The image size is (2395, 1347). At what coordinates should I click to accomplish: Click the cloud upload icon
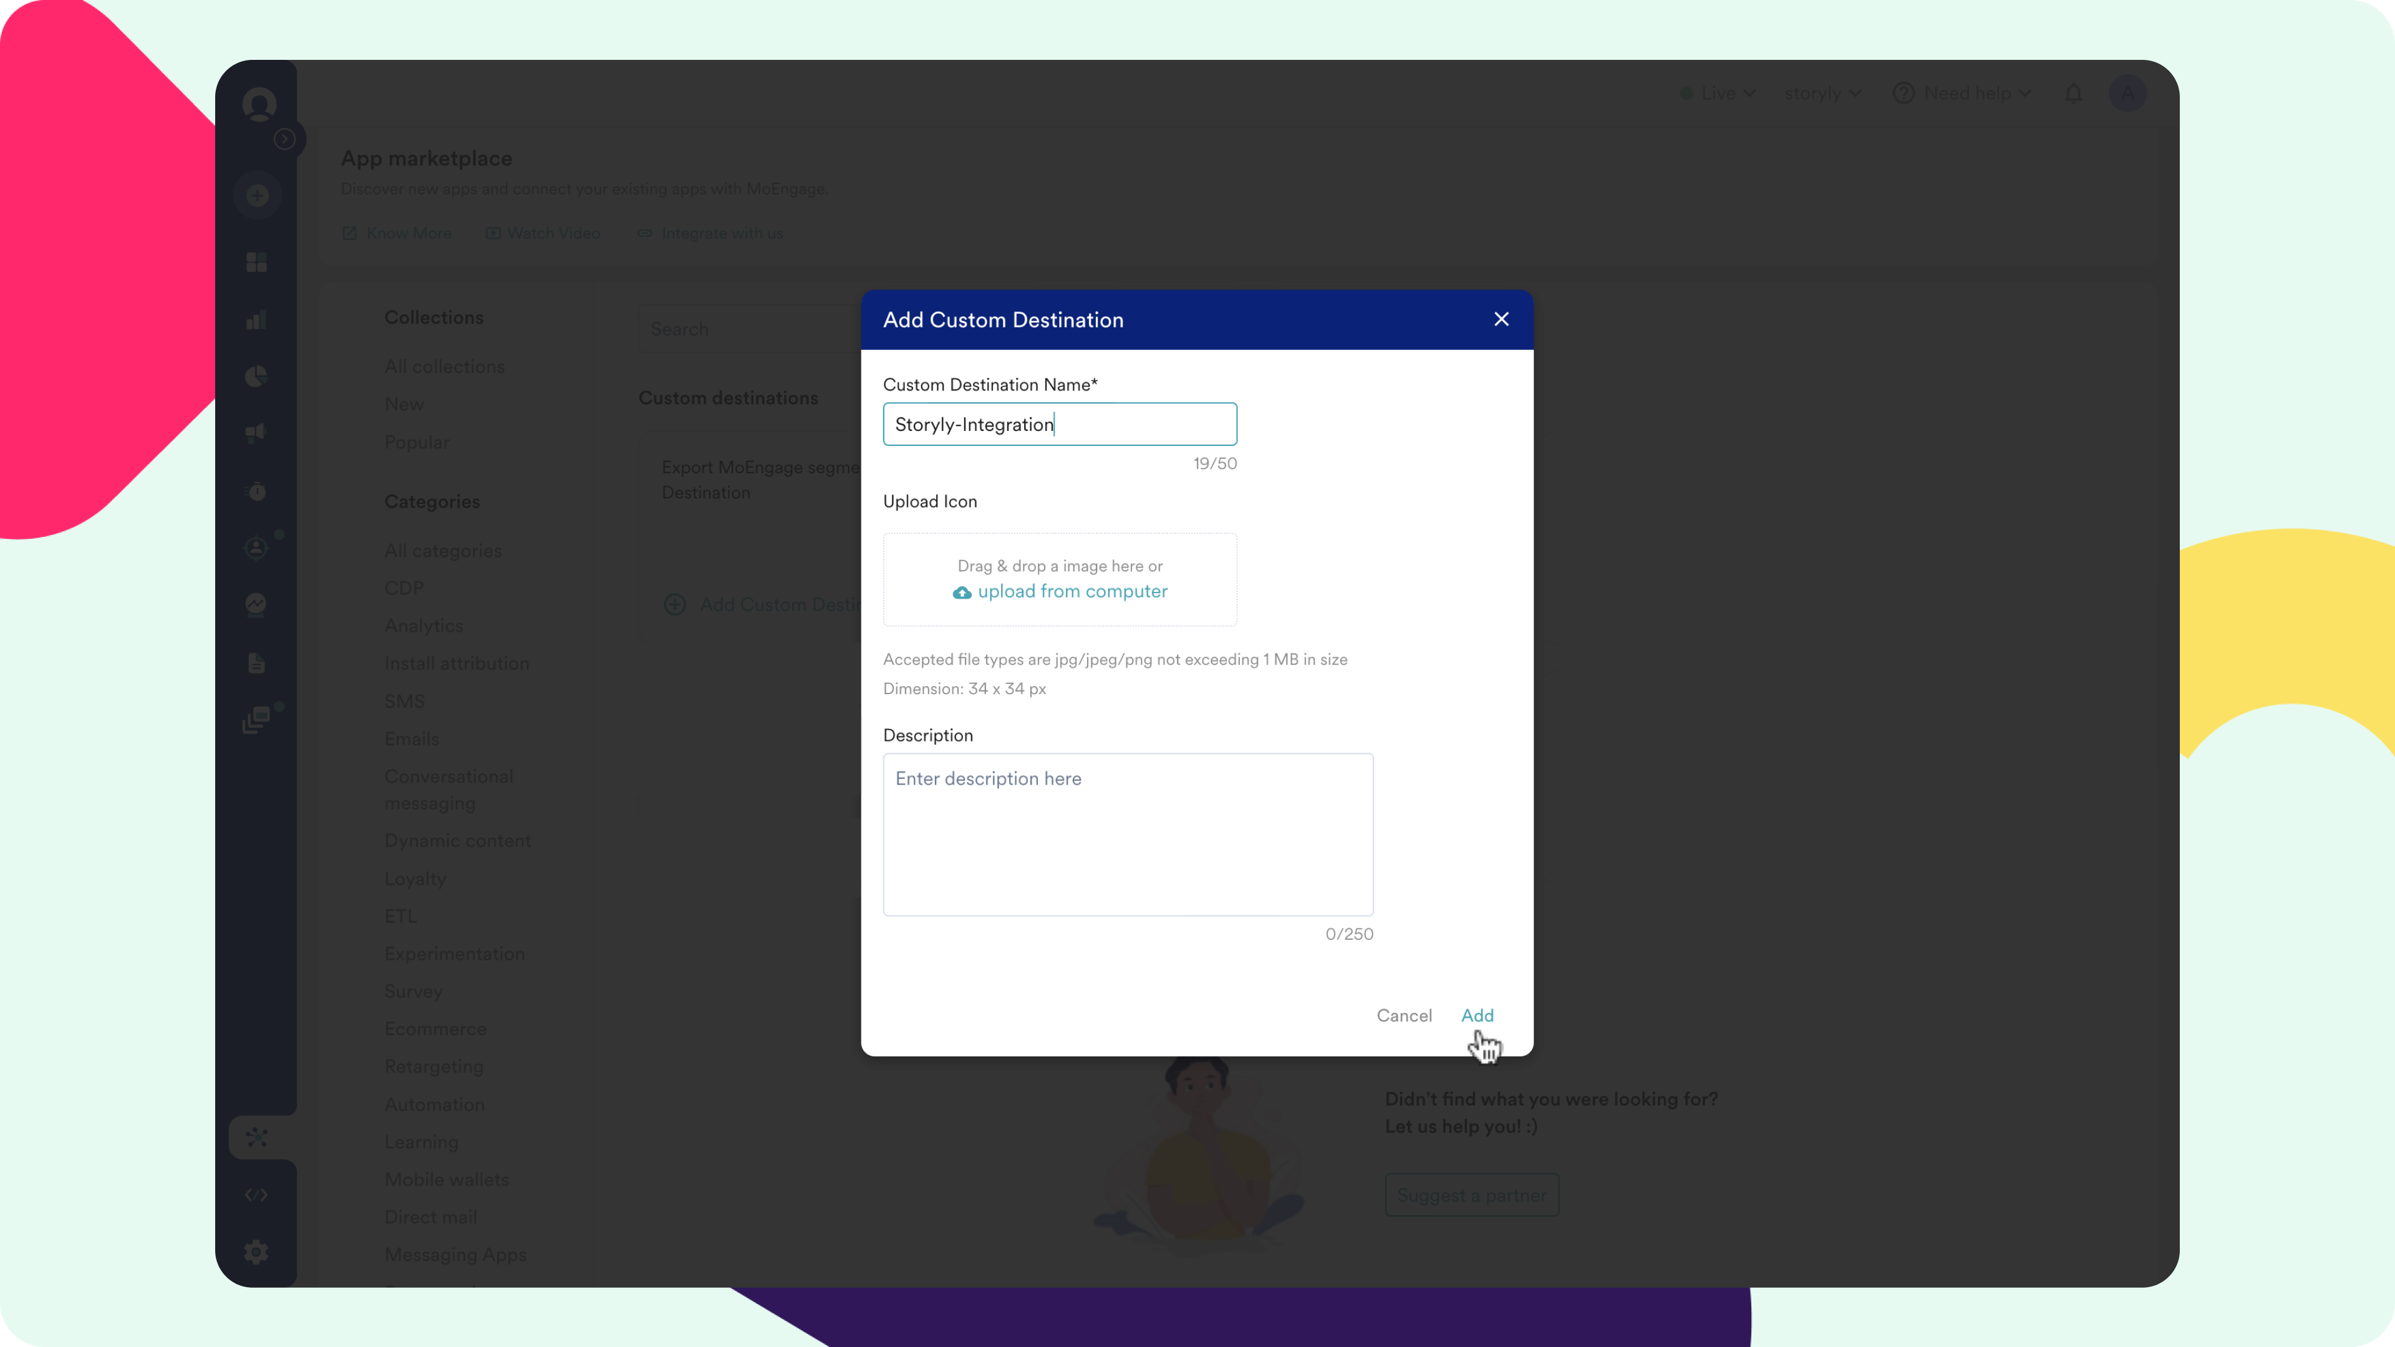tap(961, 592)
